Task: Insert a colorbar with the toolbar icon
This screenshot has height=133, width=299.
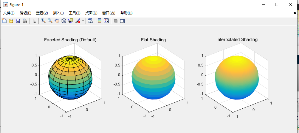Action: (x=99, y=21)
